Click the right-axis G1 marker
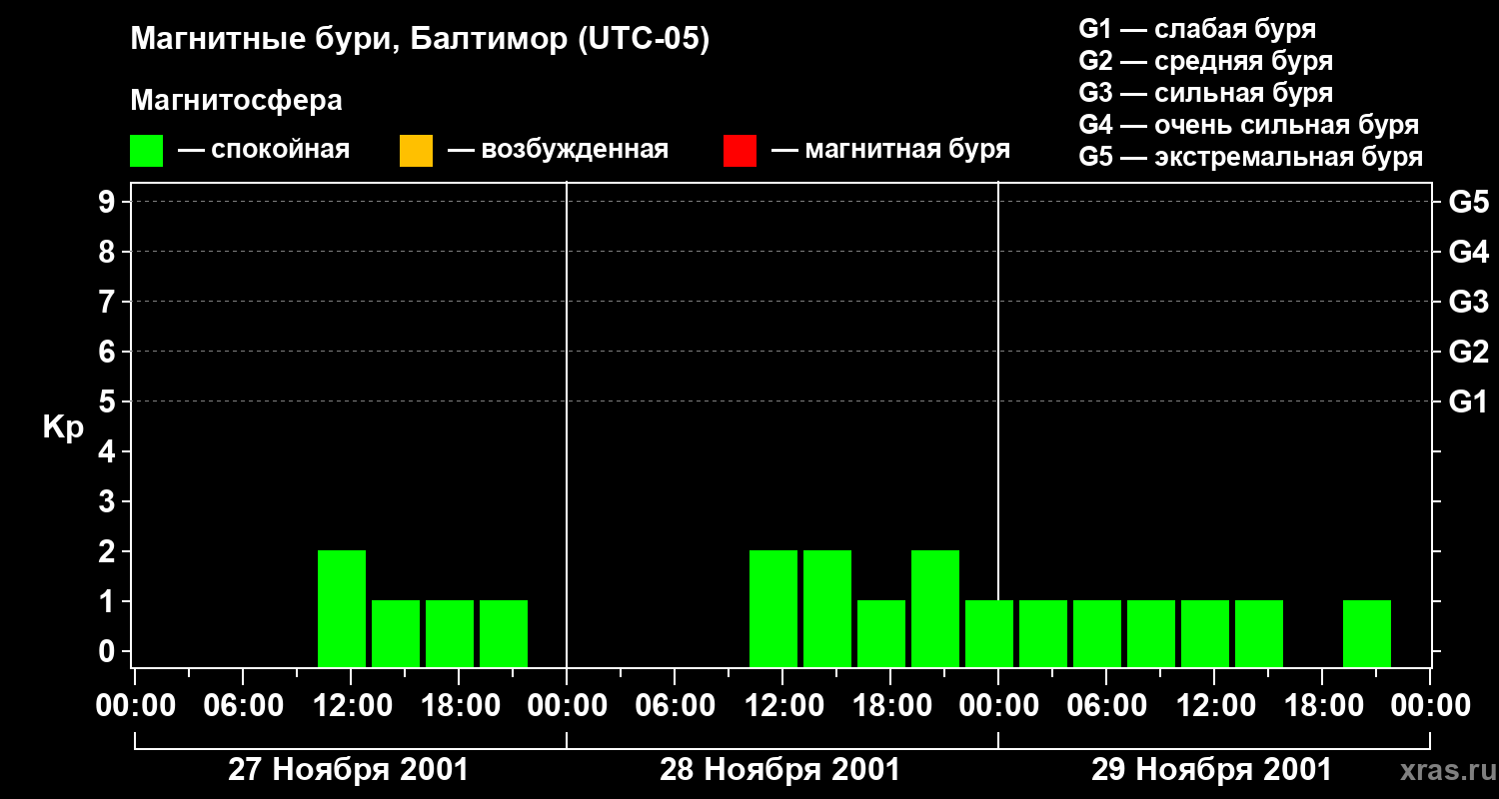Image resolution: width=1499 pixels, height=799 pixels. point(1468,401)
